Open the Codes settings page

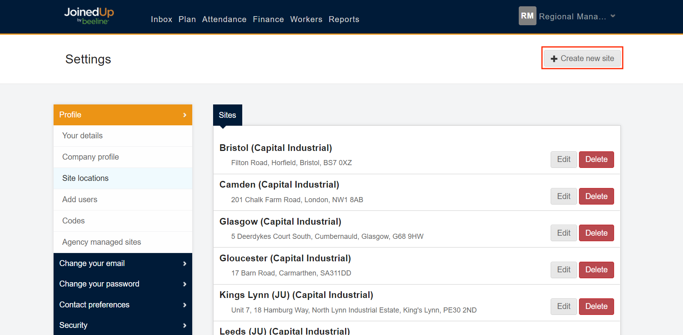point(74,221)
